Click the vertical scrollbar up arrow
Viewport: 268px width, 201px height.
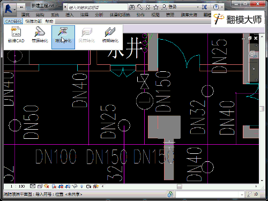click(262, 36)
